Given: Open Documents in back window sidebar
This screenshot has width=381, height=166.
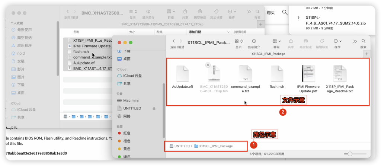Looking at the screenshot, I should (x=18, y=61).
